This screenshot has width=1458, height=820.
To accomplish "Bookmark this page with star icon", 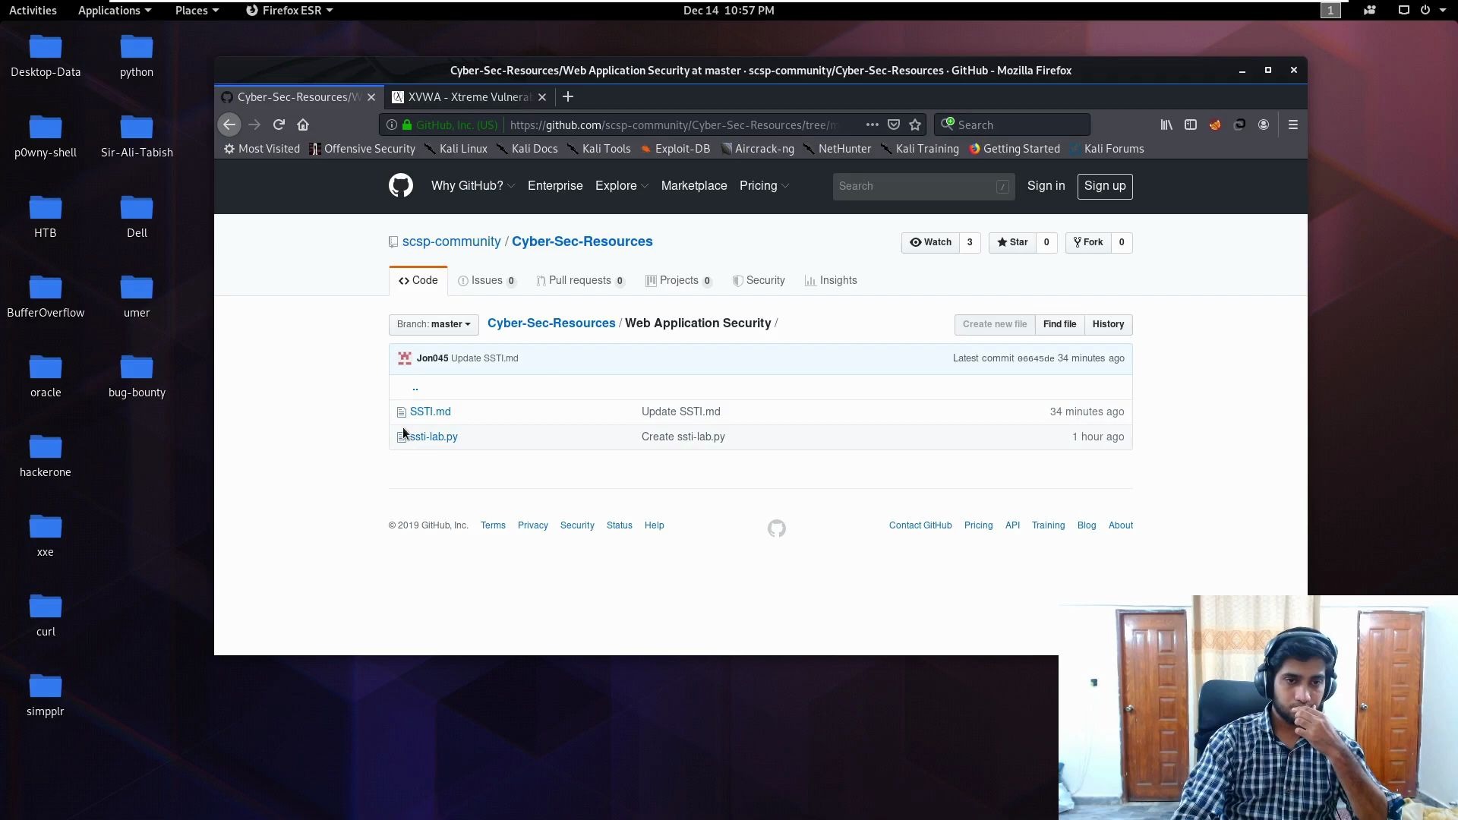I will point(915,125).
